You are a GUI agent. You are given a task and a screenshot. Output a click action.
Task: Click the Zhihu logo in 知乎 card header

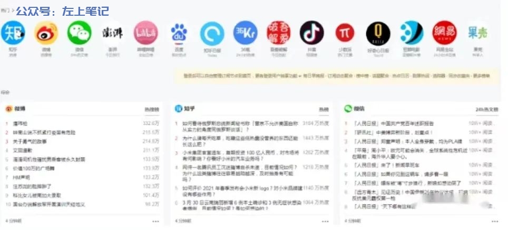(179, 109)
